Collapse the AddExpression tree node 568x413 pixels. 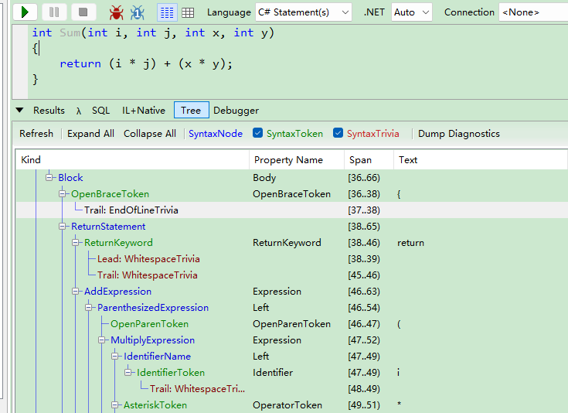(x=76, y=292)
